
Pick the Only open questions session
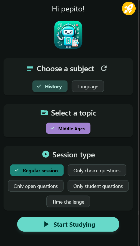tap(36, 186)
